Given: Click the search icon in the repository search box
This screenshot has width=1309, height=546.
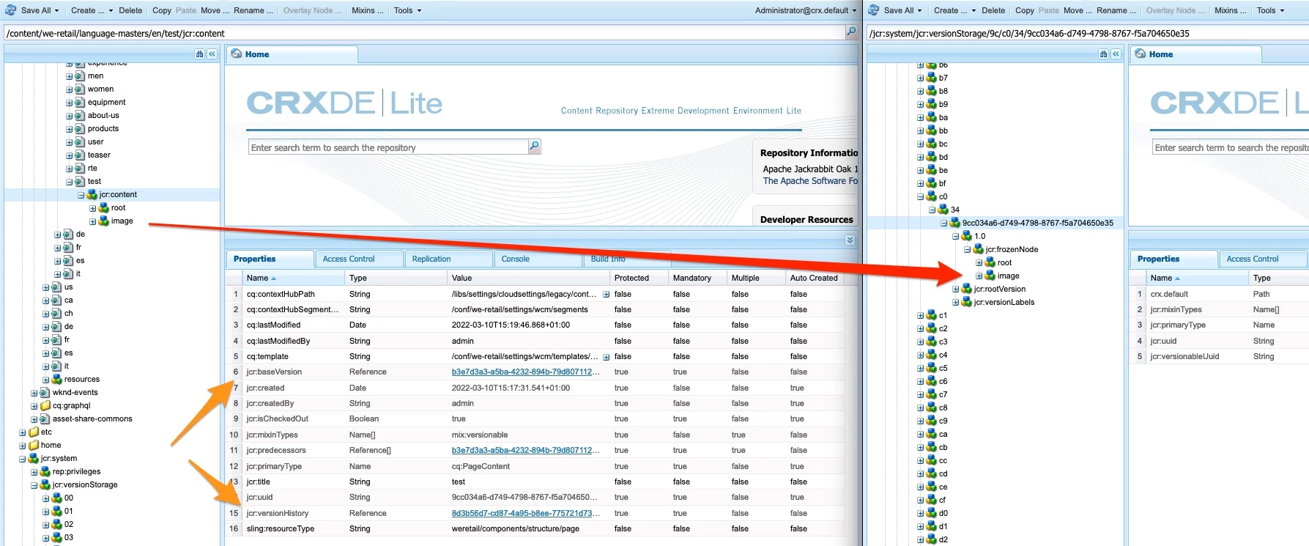Looking at the screenshot, I should pos(535,147).
